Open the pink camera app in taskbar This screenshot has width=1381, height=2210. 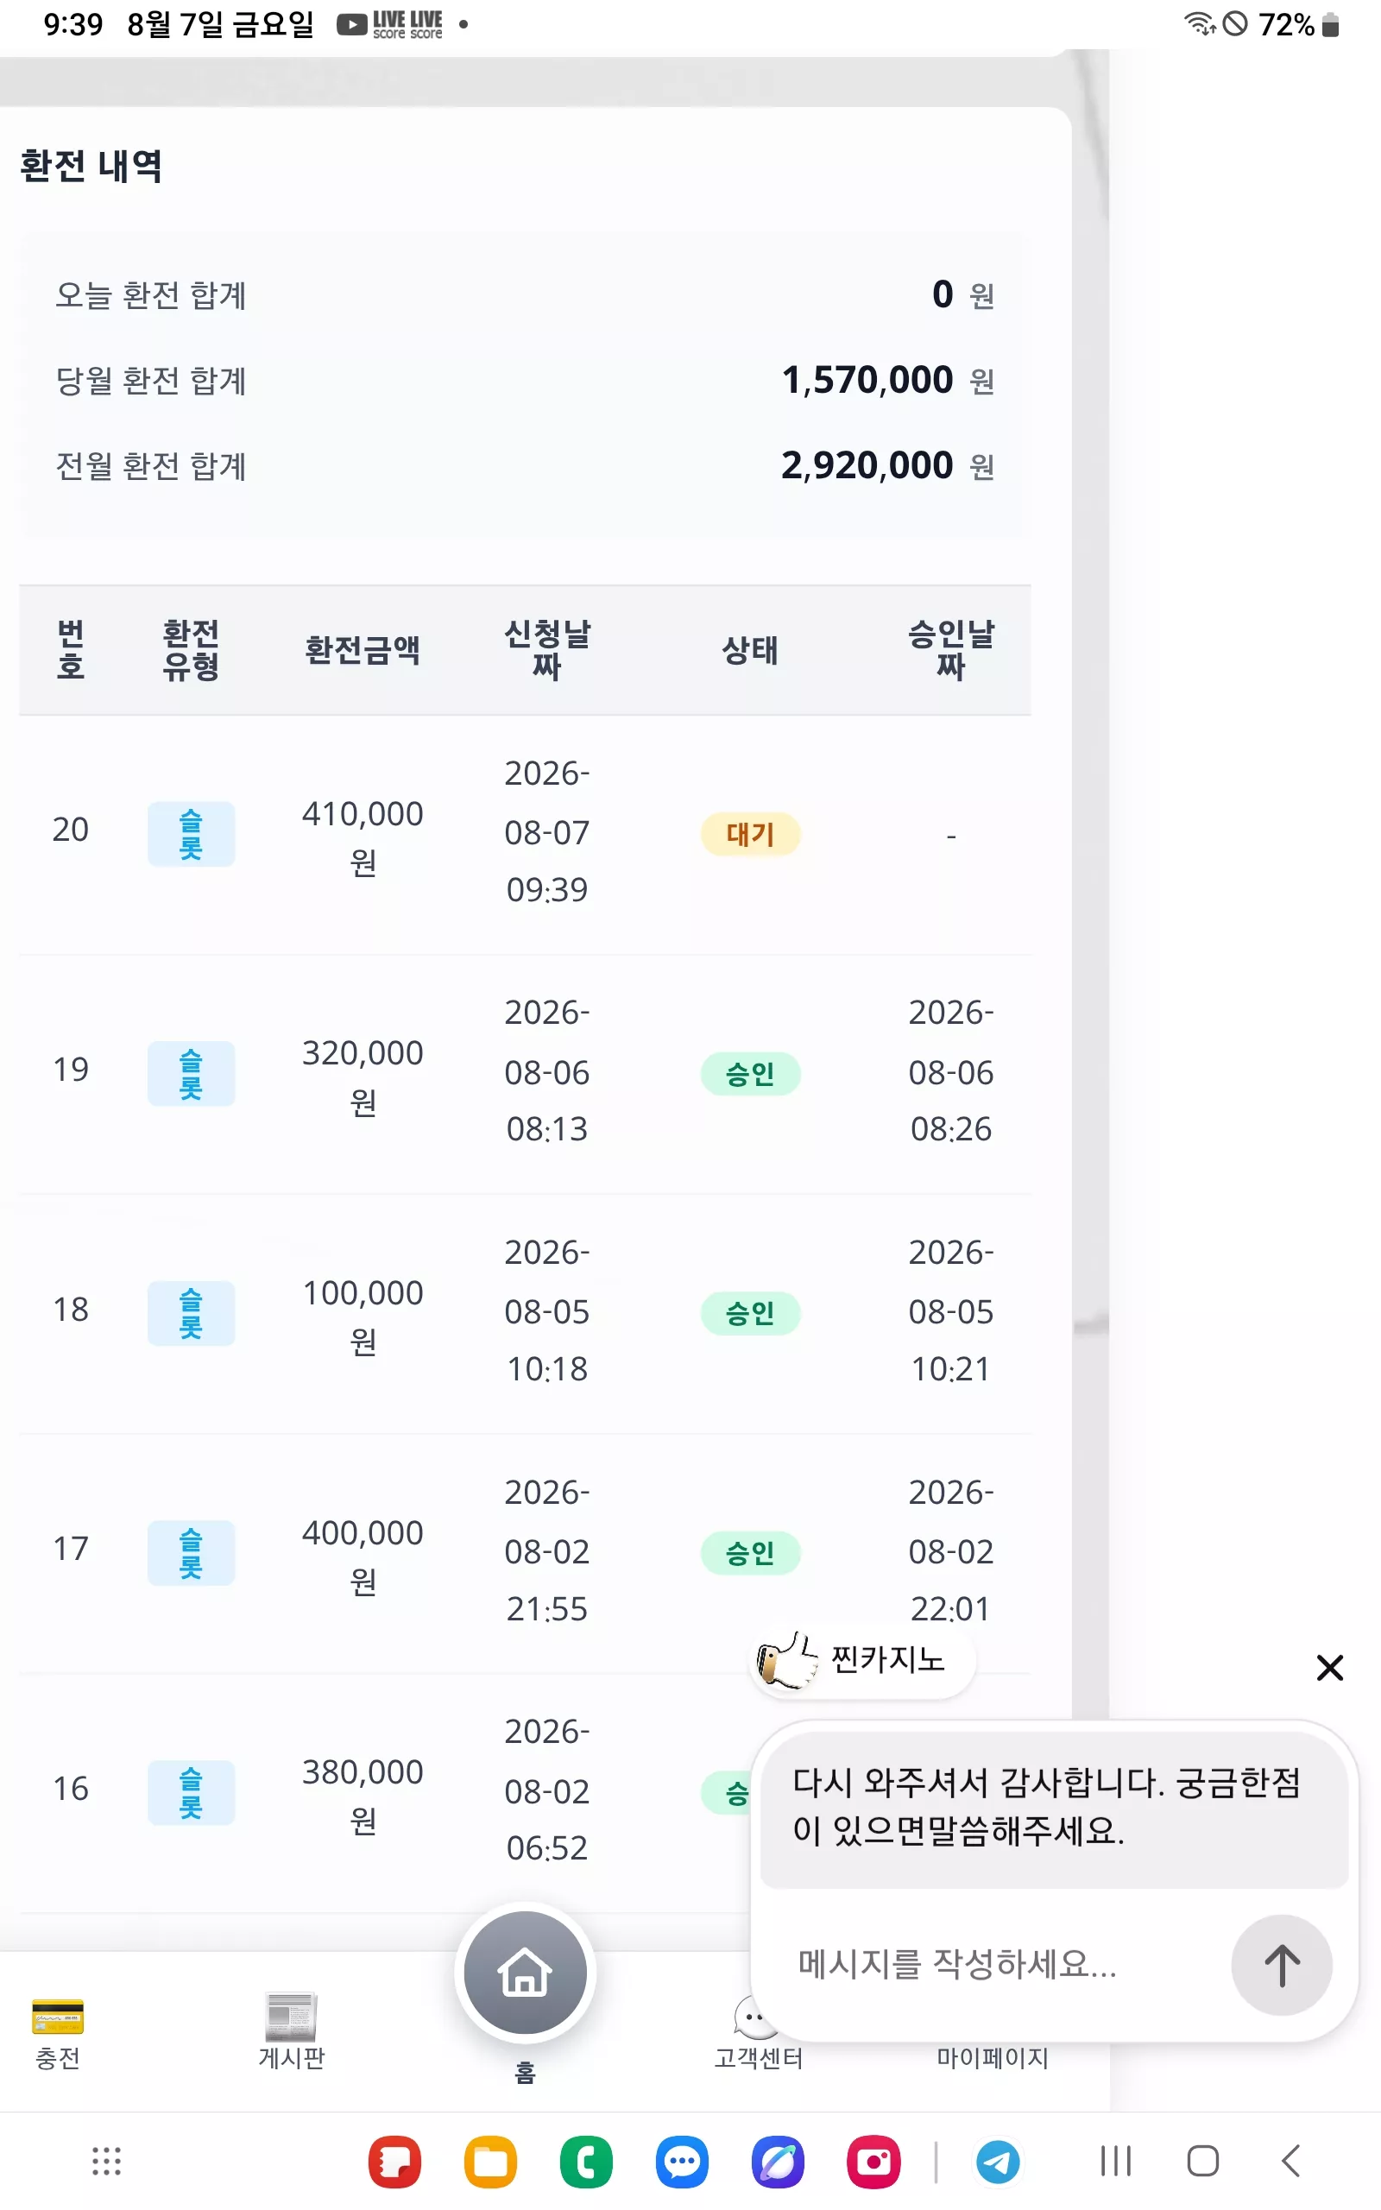(x=874, y=2162)
